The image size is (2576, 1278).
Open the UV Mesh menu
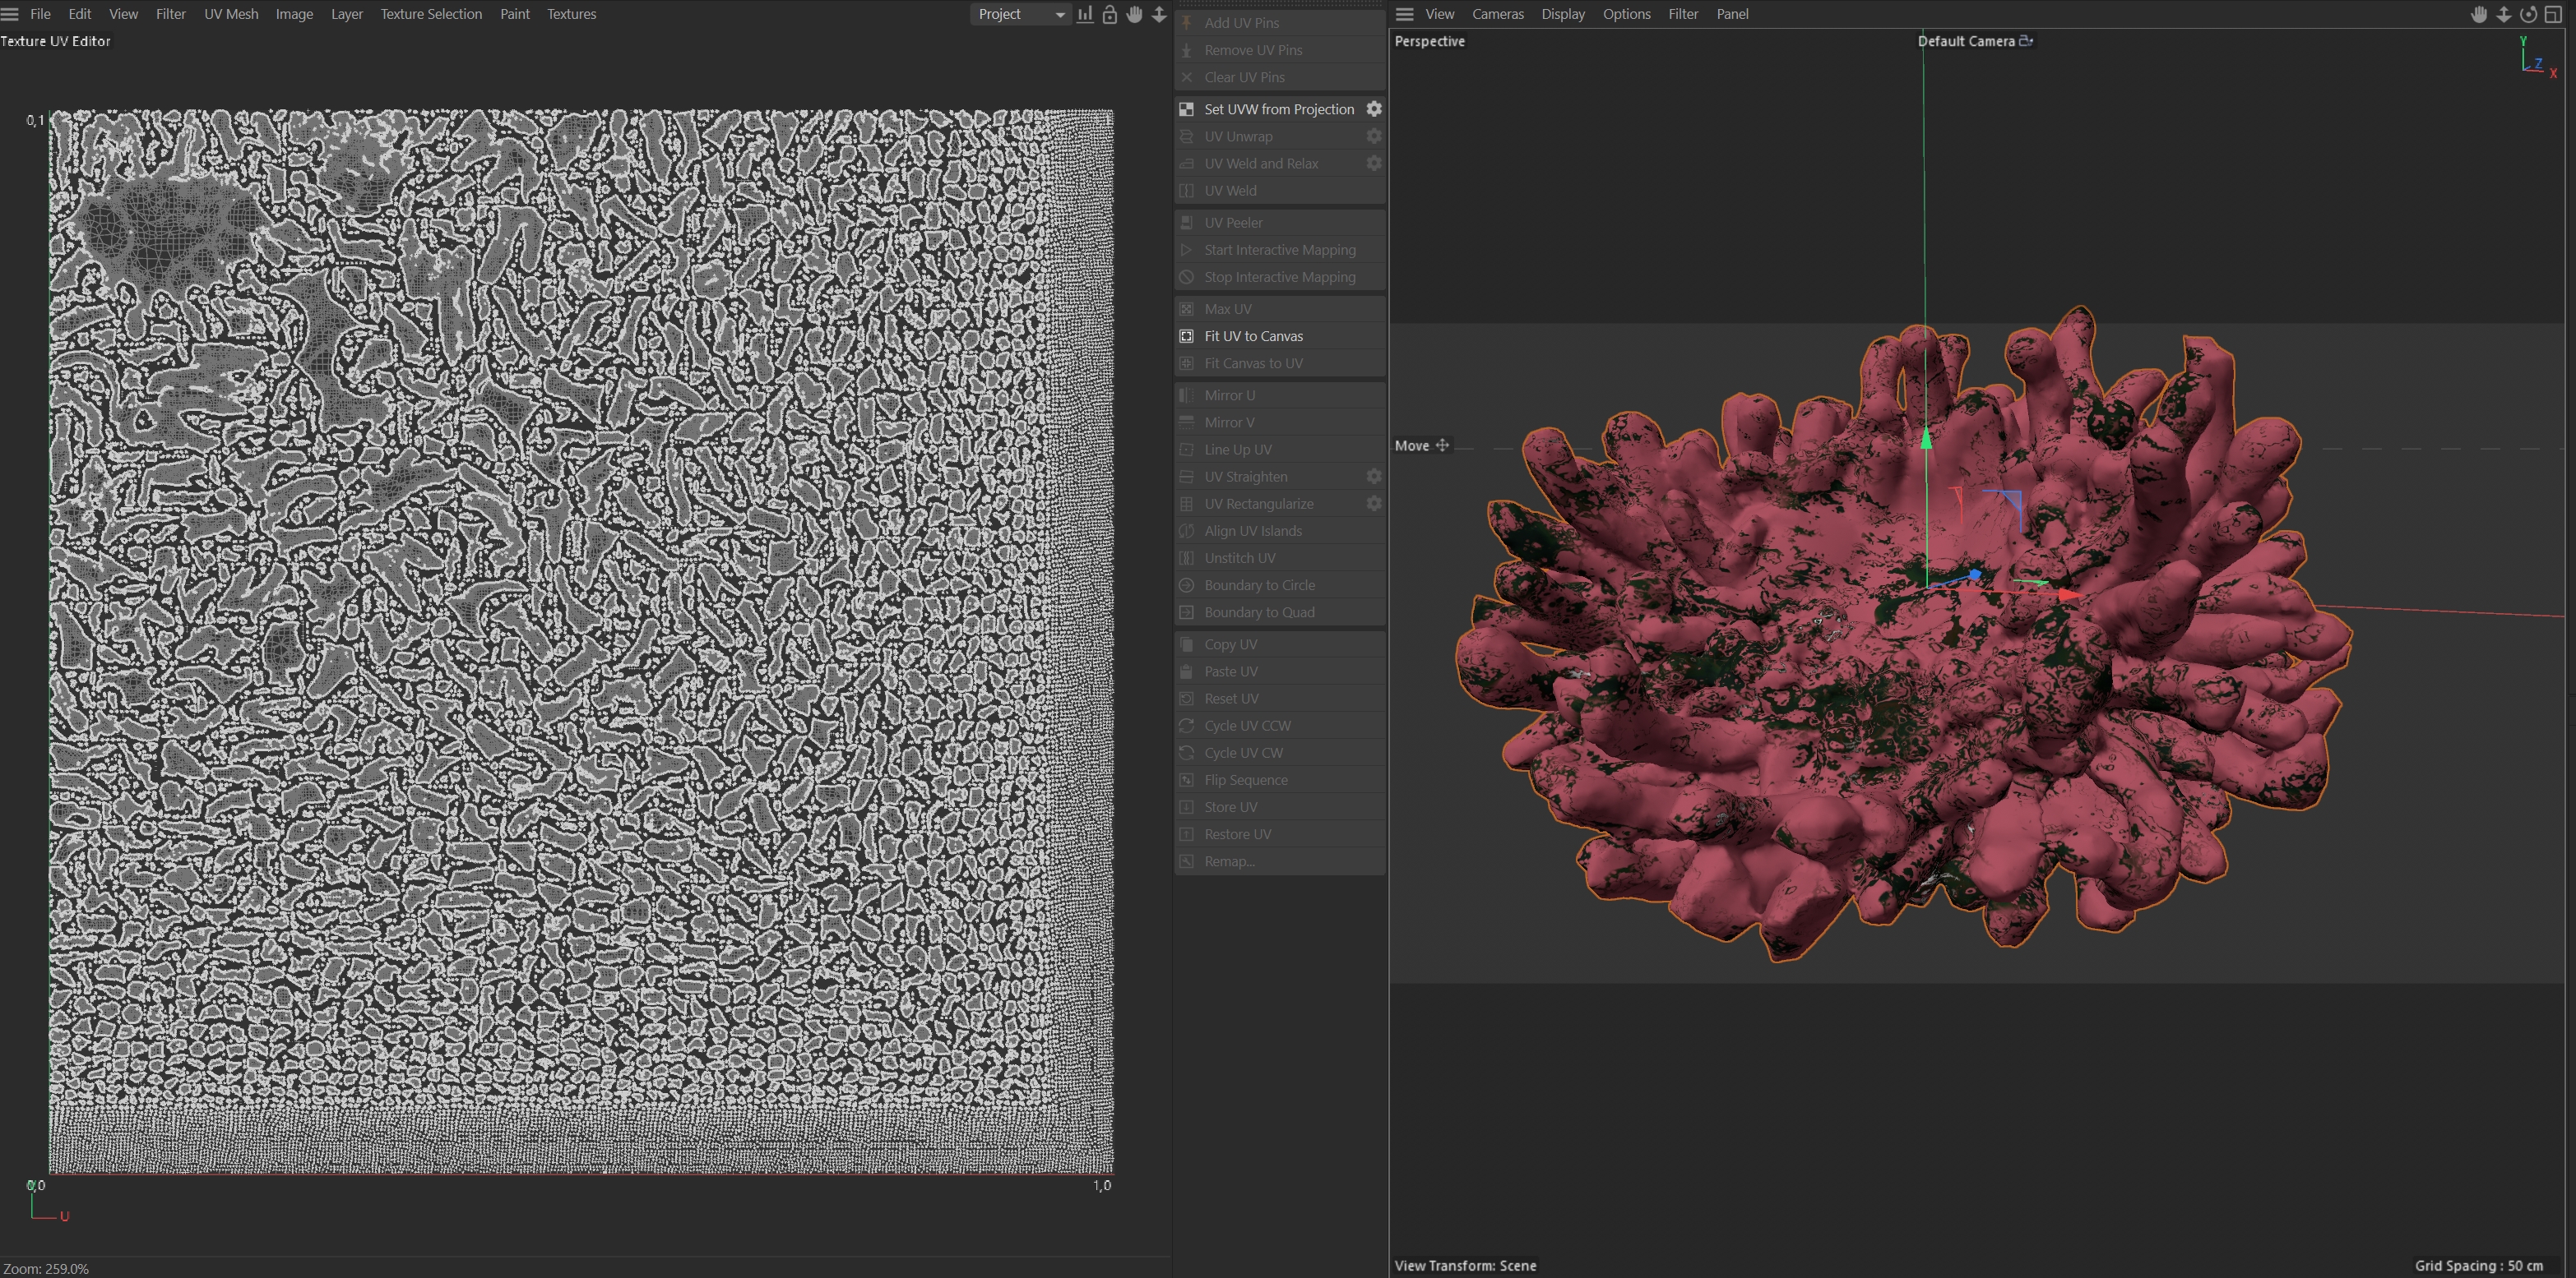tap(231, 14)
